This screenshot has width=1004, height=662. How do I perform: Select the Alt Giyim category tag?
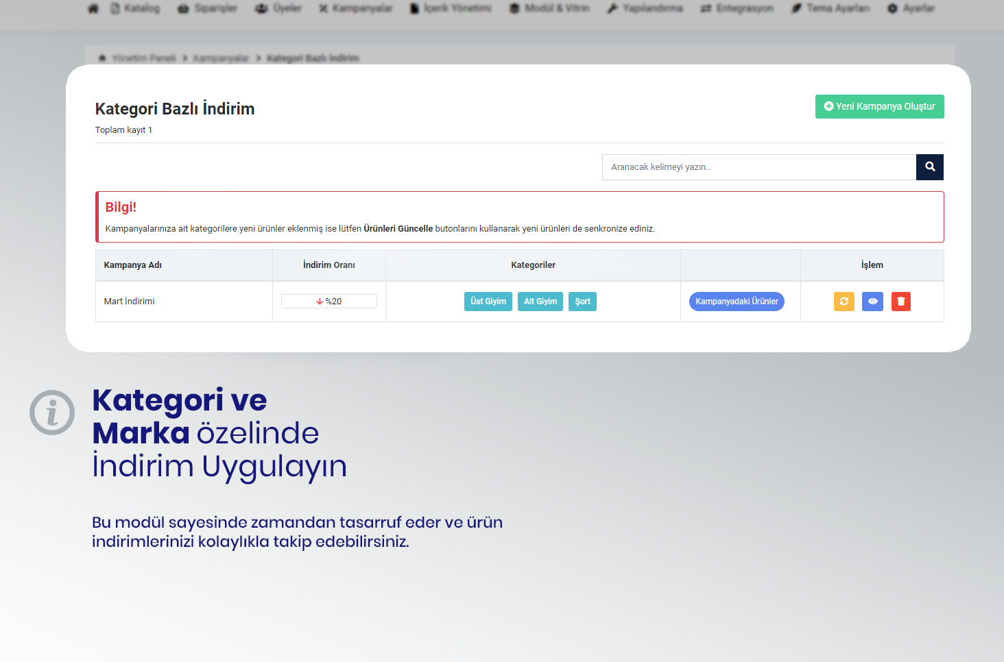(x=540, y=302)
